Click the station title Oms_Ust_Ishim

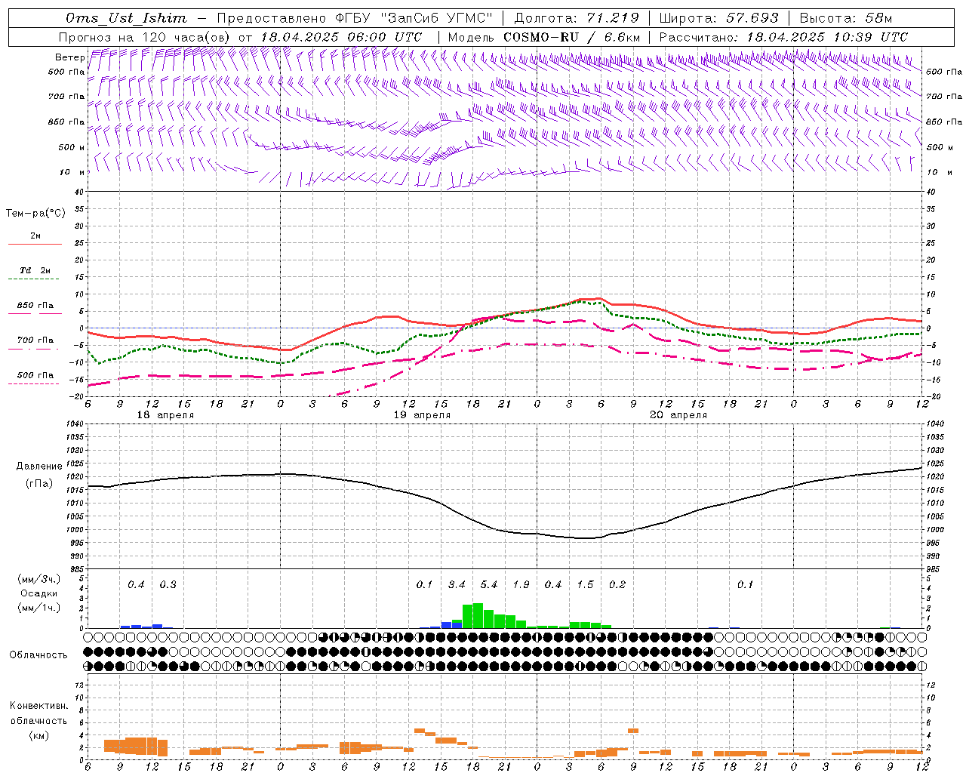point(126,18)
